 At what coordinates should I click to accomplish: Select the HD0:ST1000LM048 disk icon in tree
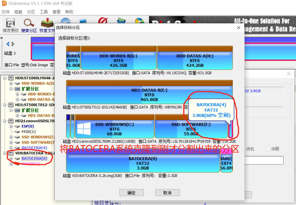coord(11,78)
